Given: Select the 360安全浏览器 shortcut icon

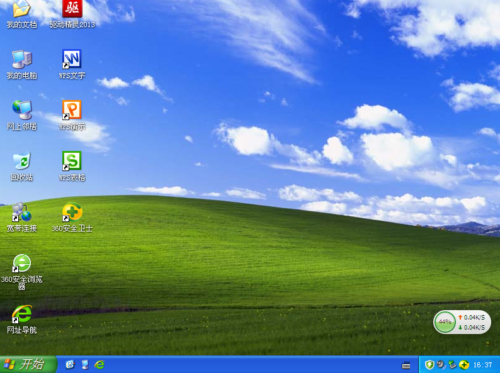Looking at the screenshot, I should 21,264.
